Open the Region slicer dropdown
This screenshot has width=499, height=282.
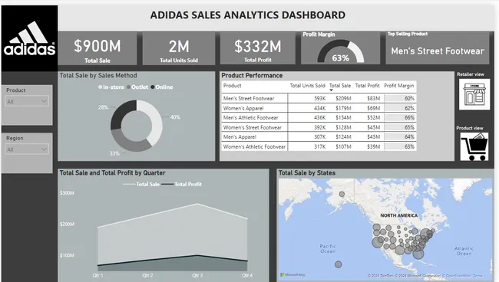(27, 149)
